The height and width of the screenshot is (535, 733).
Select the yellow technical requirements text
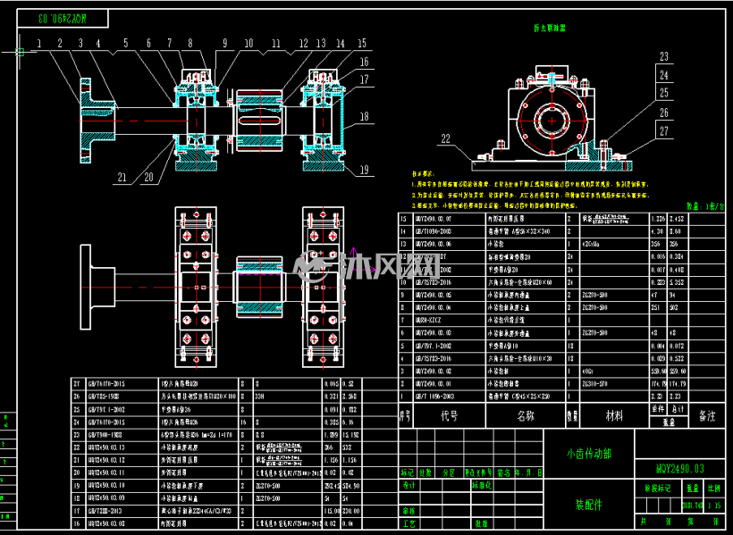pos(531,189)
